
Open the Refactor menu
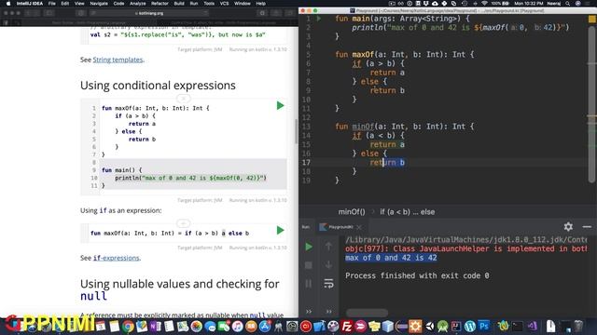[x=160, y=4]
